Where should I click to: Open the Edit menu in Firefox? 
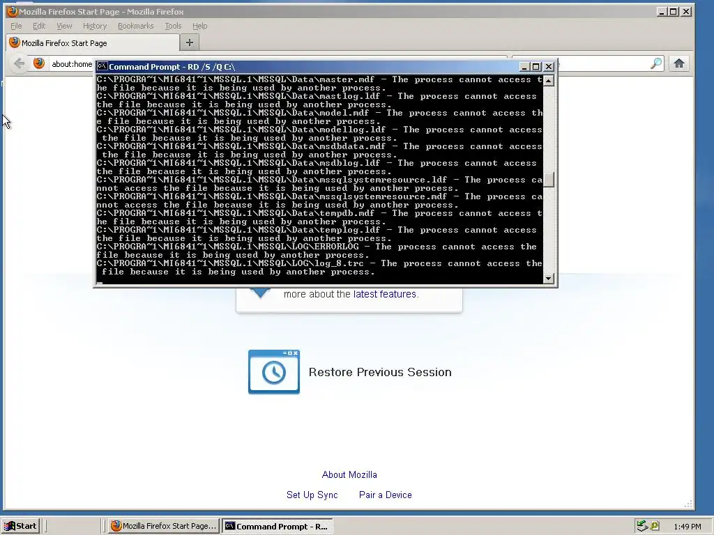(39, 26)
